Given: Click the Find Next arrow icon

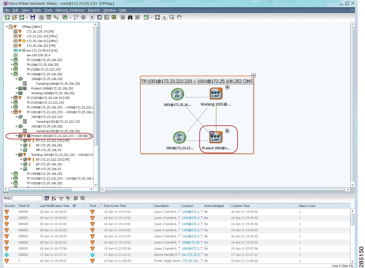Looking at the screenshot, I should (x=137, y=17).
